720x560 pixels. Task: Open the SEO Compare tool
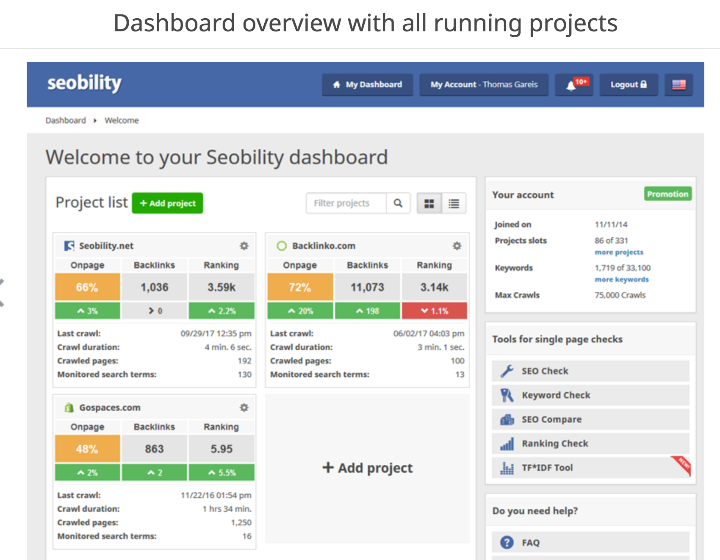(x=590, y=419)
